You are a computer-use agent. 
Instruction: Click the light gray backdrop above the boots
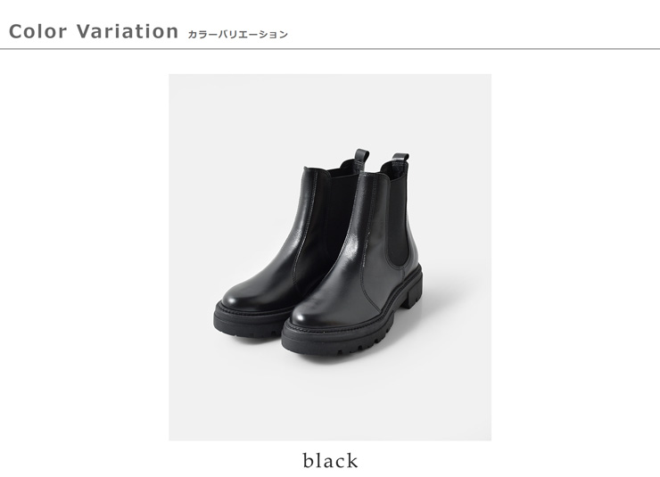pyautogui.click(x=330, y=111)
